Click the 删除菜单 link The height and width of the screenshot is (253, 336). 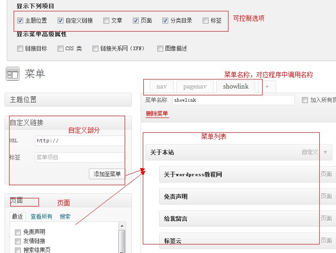pos(157,113)
